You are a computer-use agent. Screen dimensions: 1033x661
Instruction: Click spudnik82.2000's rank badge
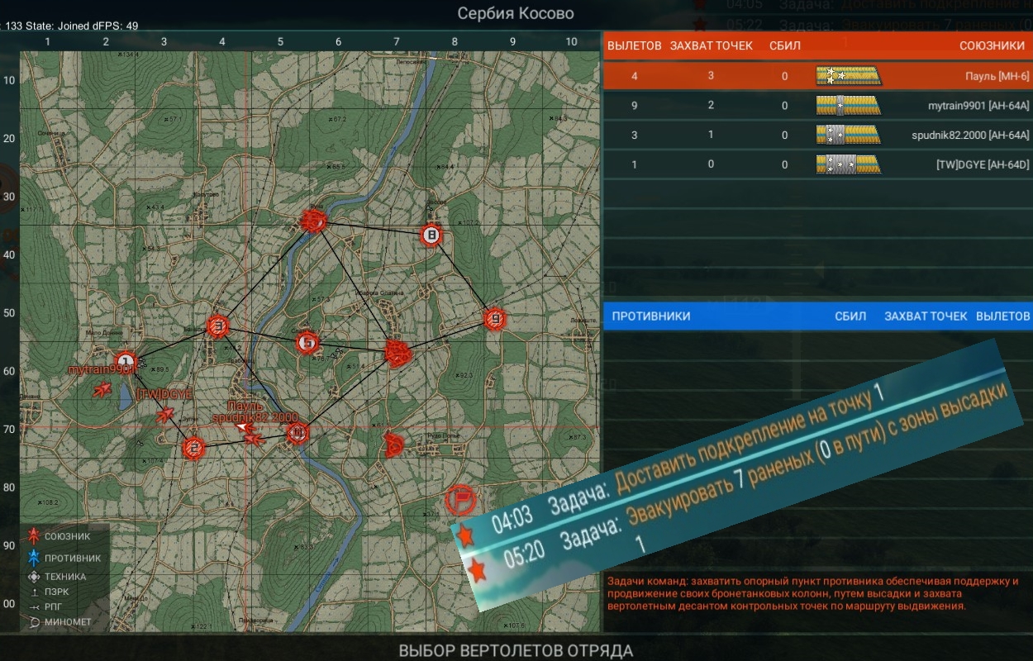click(x=848, y=135)
